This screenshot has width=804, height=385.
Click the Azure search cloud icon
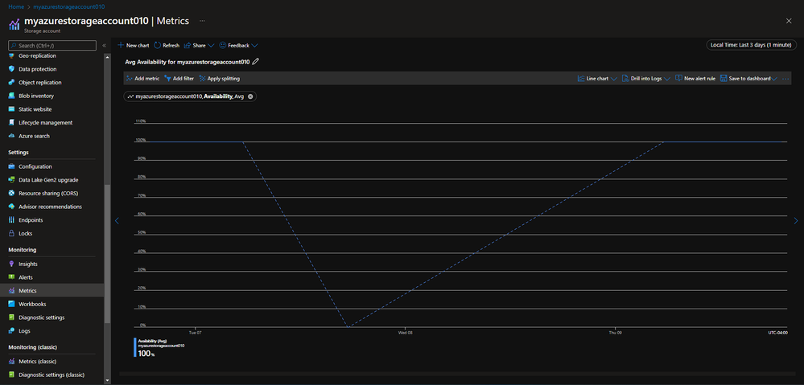[x=12, y=136]
